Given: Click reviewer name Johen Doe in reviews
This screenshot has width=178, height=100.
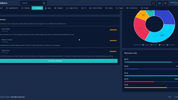Looking at the screenshot, I should pos(6,51).
